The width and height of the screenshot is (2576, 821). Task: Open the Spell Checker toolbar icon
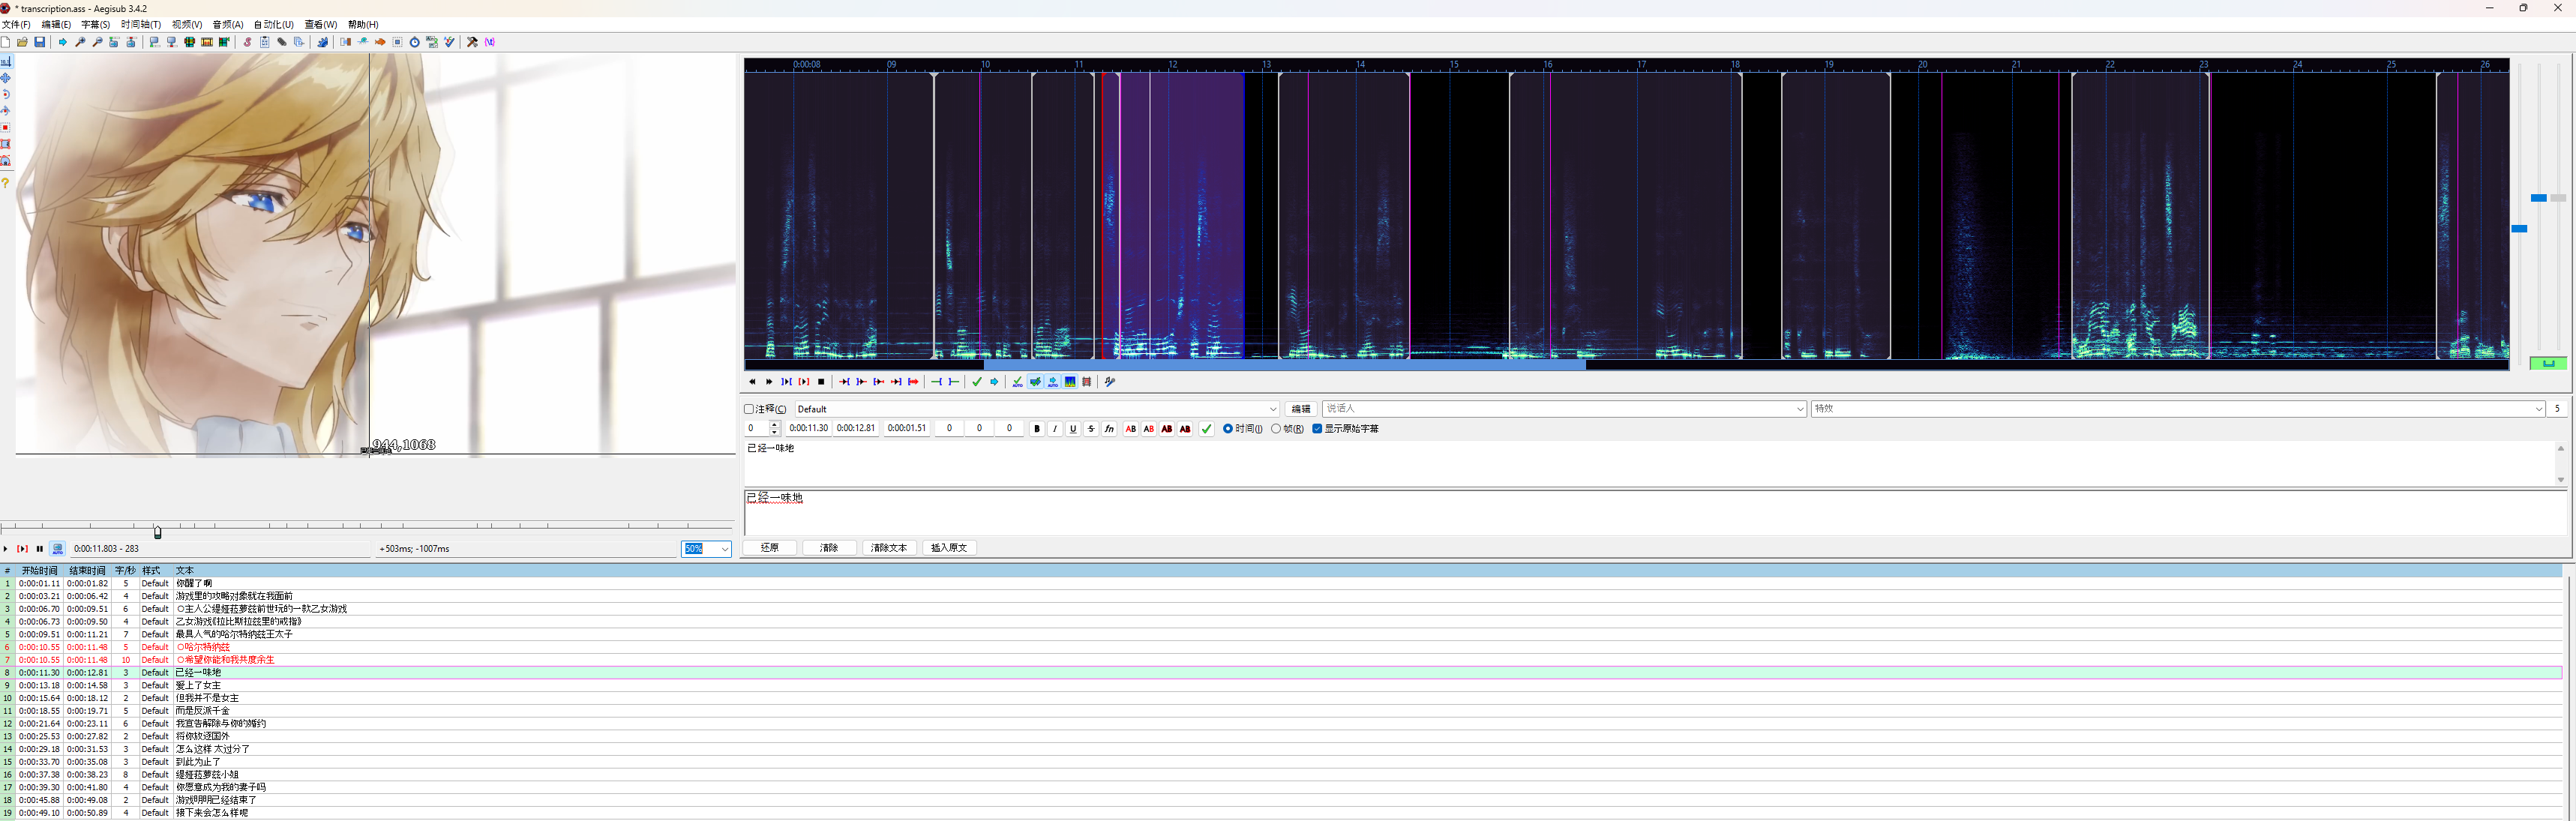pos(450,42)
